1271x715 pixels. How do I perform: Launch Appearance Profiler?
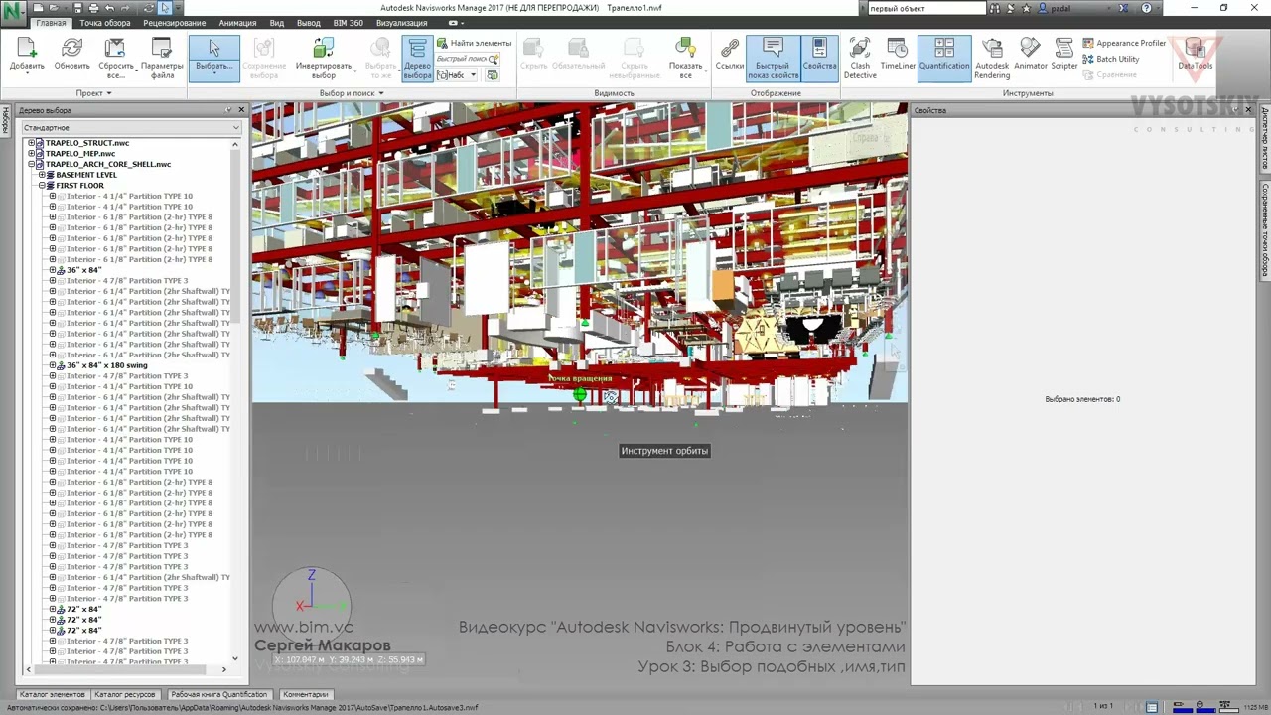point(1124,43)
